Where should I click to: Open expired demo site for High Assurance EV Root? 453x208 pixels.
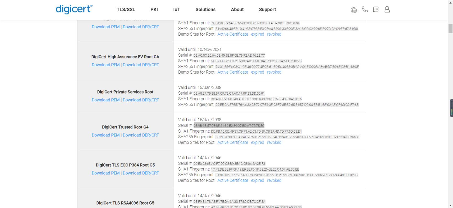tap(258, 72)
